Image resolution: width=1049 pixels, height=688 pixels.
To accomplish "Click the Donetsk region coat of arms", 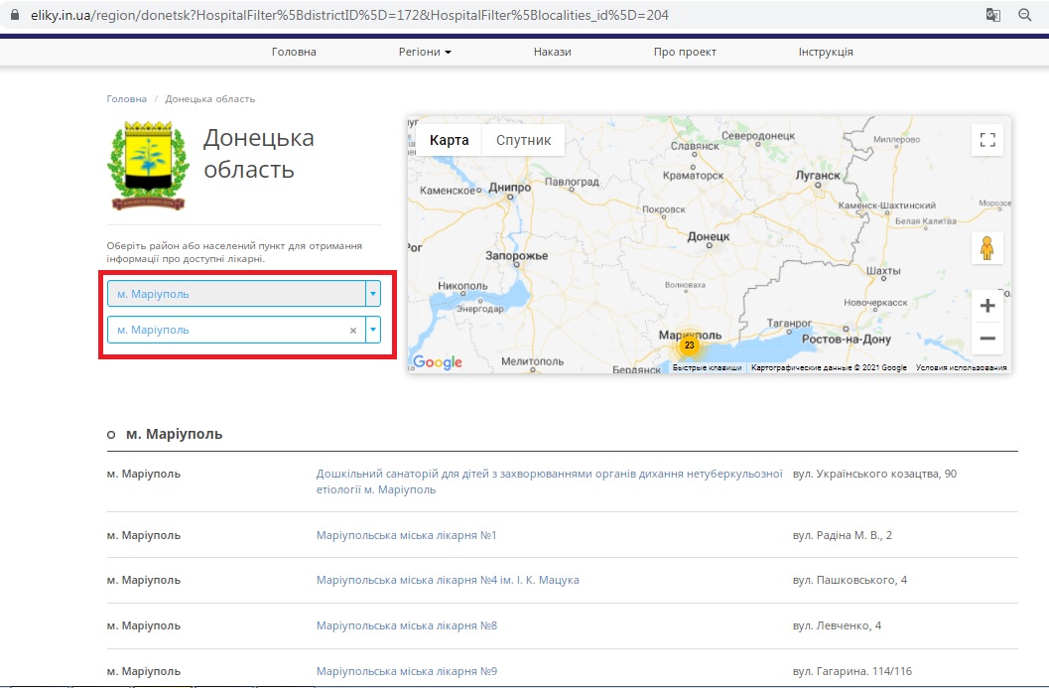I will pos(147,165).
